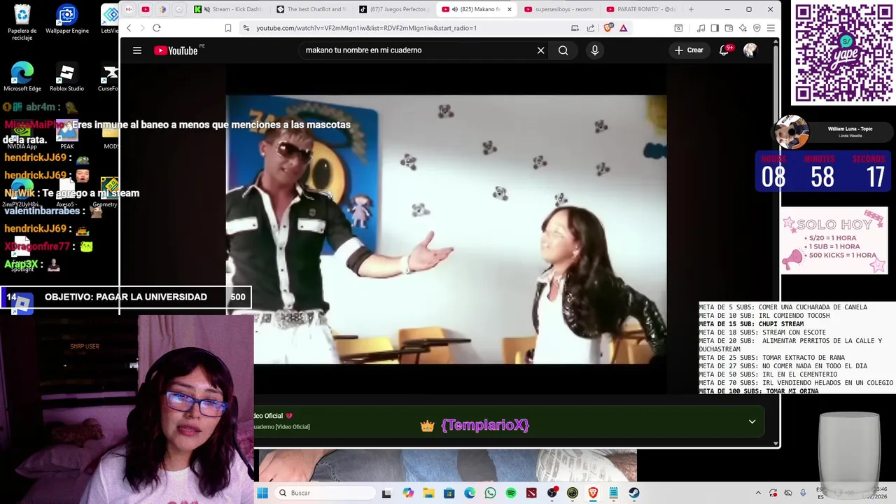View YouTube notifications bell
Viewport: 896px width, 504px height.
pos(724,50)
